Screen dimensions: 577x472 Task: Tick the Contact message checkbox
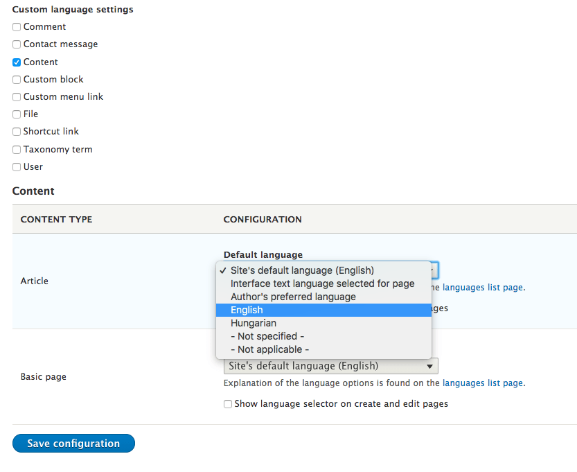[x=17, y=44]
